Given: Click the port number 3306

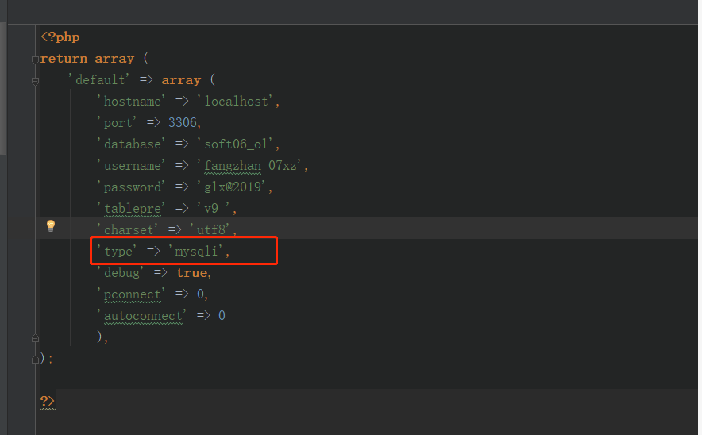Looking at the screenshot, I should (182, 122).
